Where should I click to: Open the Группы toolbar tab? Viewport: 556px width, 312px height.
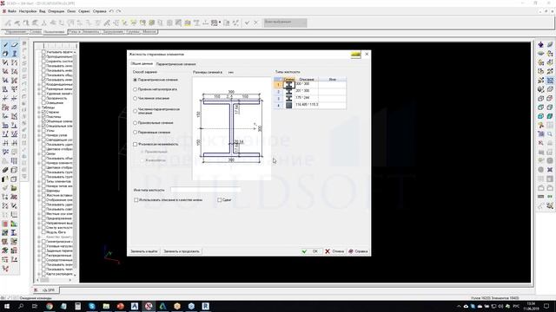(133, 32)
